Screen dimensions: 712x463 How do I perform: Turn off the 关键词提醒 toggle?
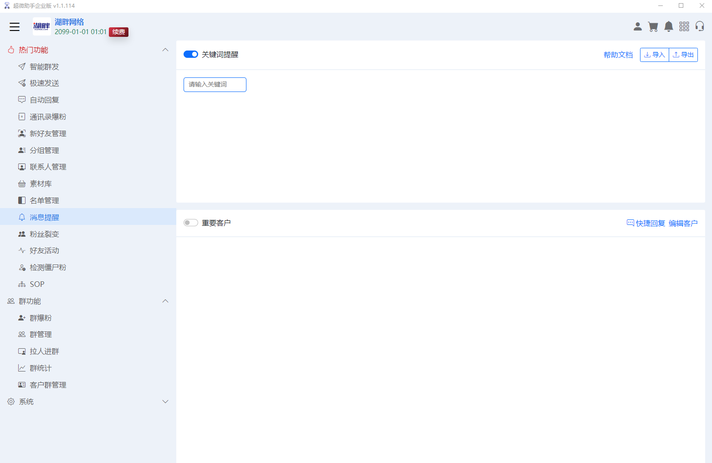pos(191,55)
